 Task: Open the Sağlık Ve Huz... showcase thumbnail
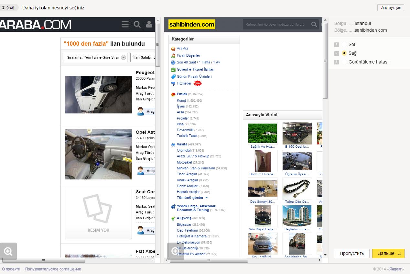[x=263, y=133]
